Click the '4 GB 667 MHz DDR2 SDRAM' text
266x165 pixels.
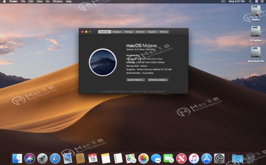[x=150, y=62]
